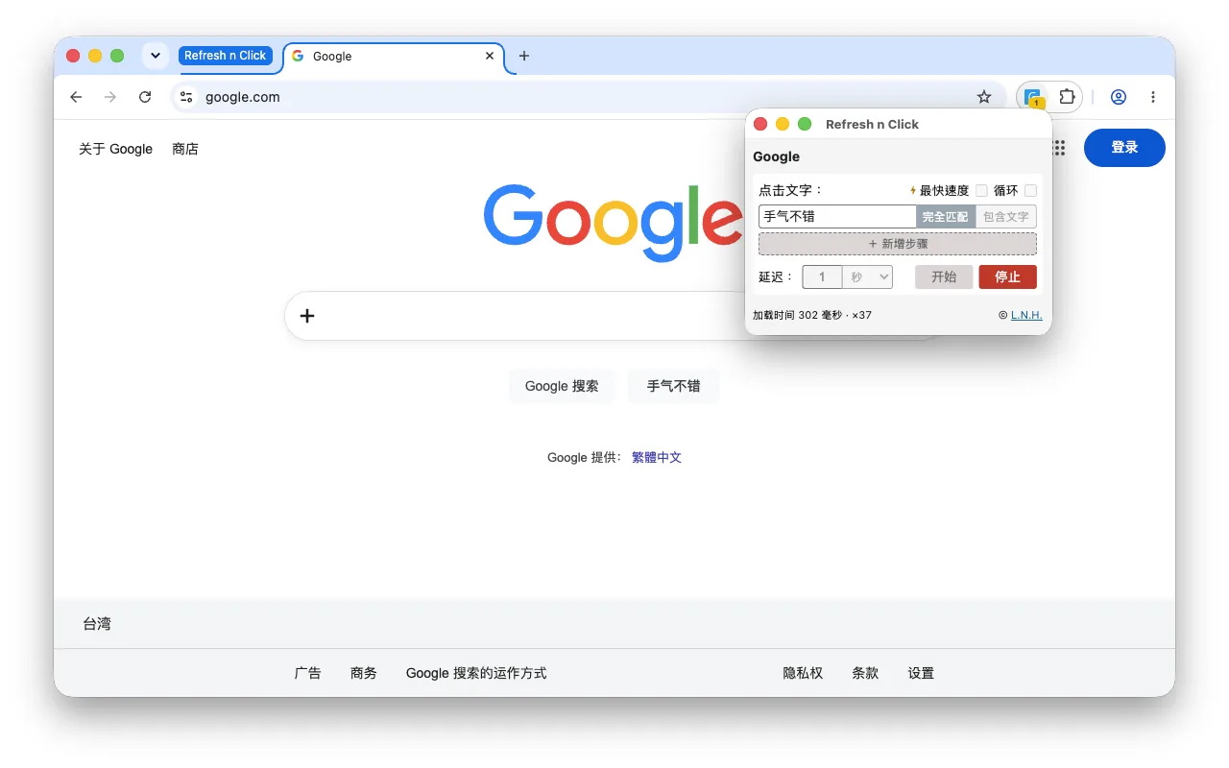
Task: Open the 秒 unit dropdown
Action: click(868, 277)
